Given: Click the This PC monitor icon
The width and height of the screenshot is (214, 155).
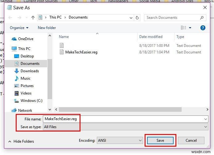Looking at the screenshot, I should (x=14, y=49).
